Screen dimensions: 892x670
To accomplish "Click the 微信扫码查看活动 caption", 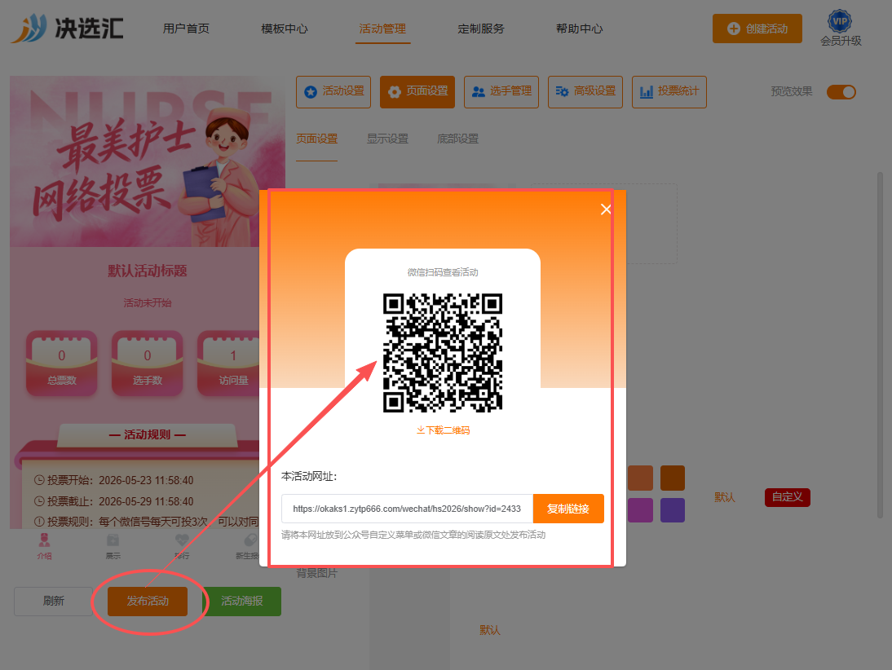I will point(443,272).
